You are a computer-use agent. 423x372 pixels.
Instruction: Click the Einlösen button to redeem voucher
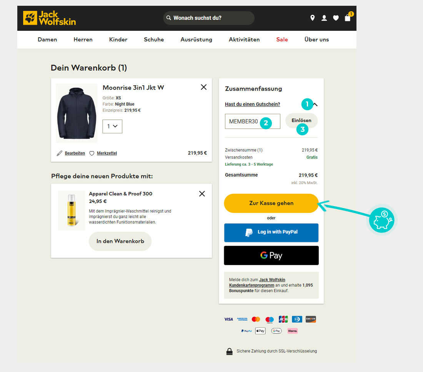301,120
